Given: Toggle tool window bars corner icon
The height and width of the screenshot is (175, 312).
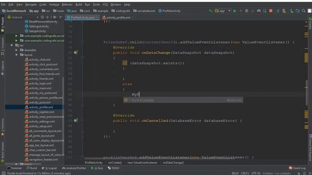Looking at the screenshot, I should coord(3,173).
